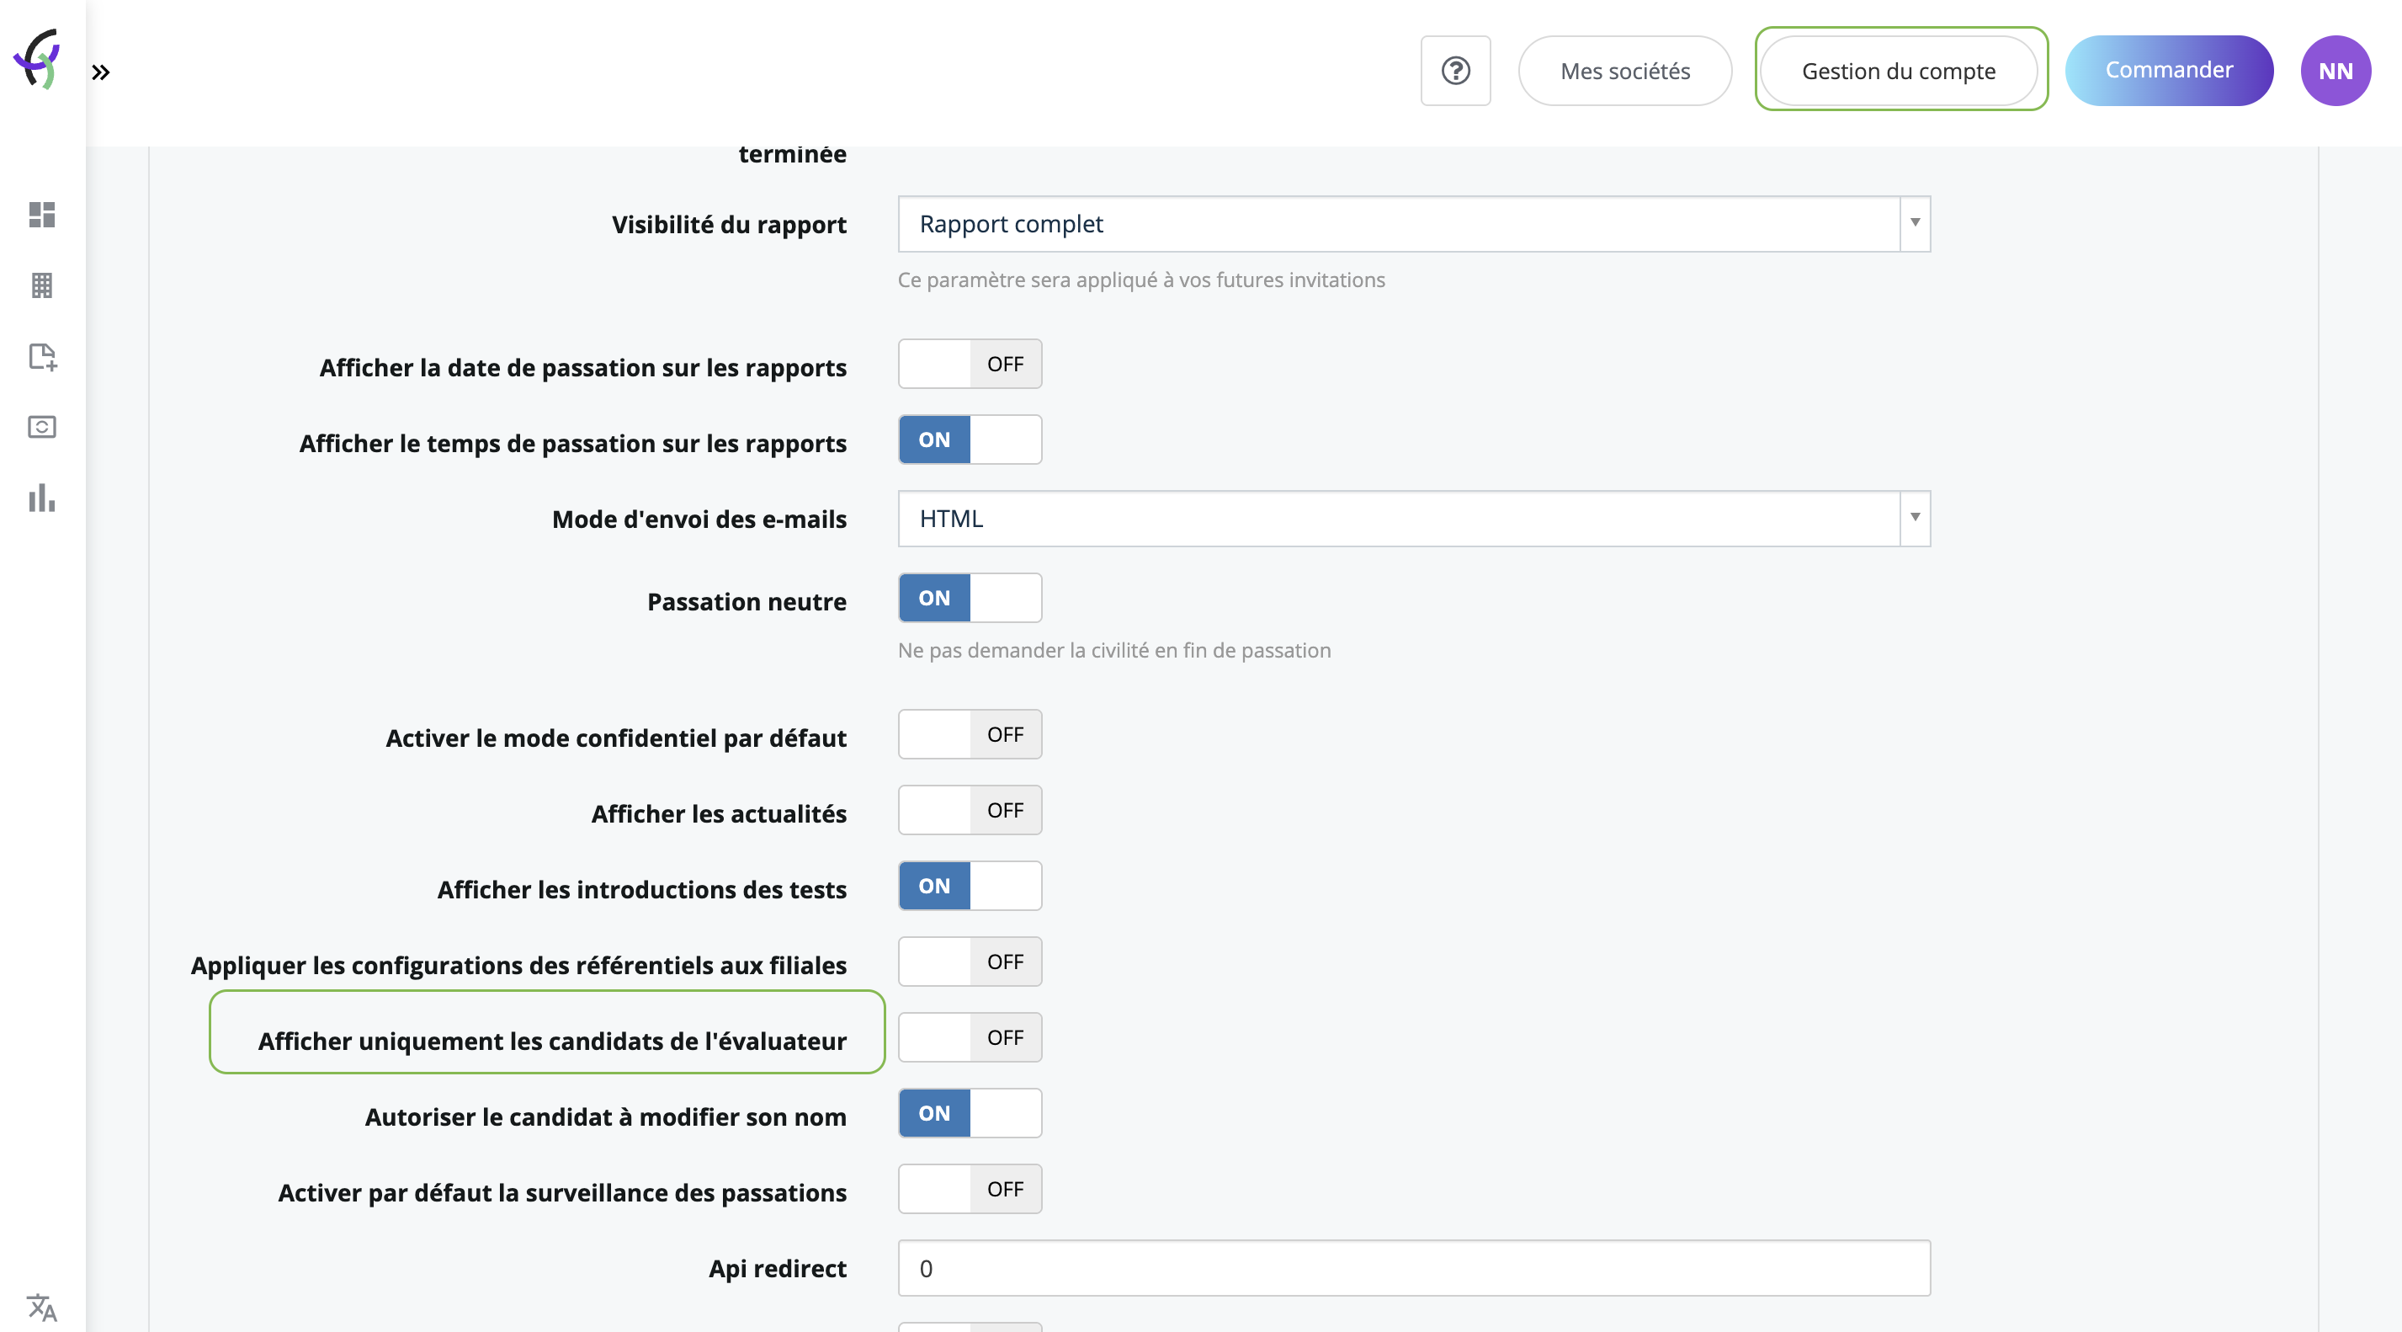The width and height of the screenshot is (2402, 1332).
Task: Click the Passation neutre label
Action: (x=747, y=602)
